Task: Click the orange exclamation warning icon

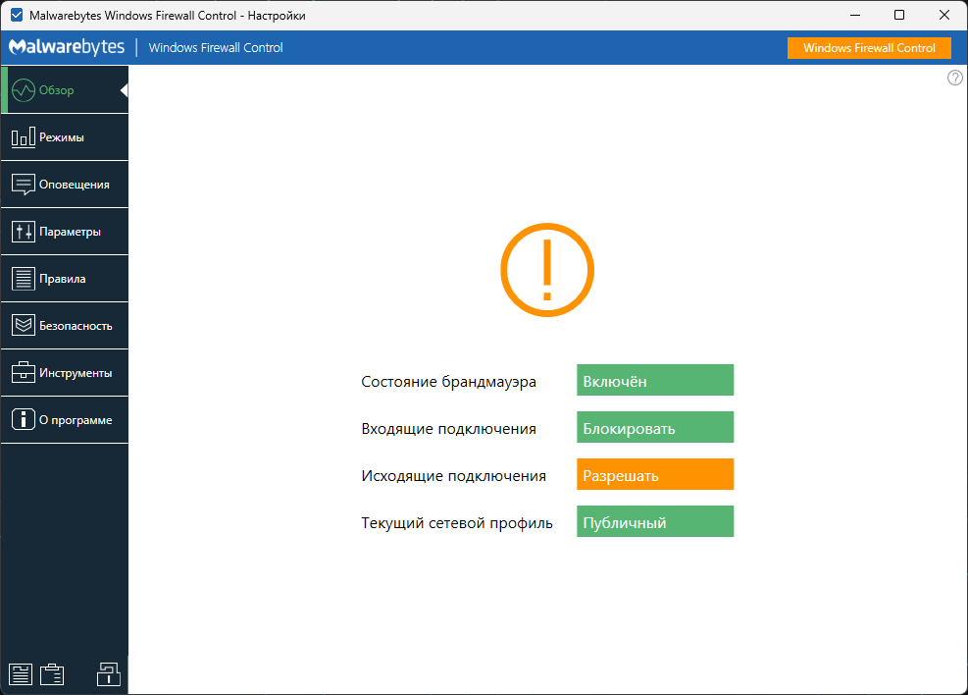Action: point(547,270)
